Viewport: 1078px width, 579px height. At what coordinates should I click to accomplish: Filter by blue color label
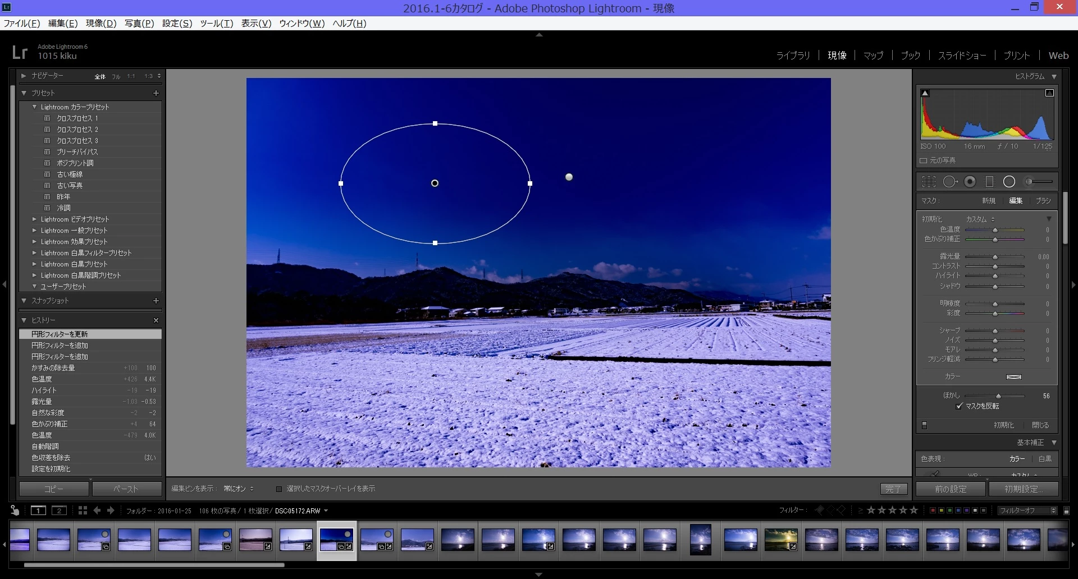click(958, 510)
